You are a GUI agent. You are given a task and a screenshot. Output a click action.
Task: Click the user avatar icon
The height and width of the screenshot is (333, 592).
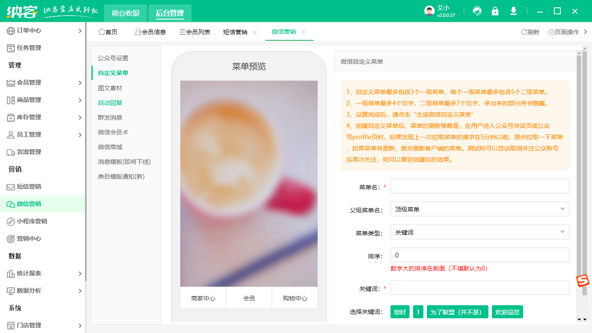tap(429, 11)
